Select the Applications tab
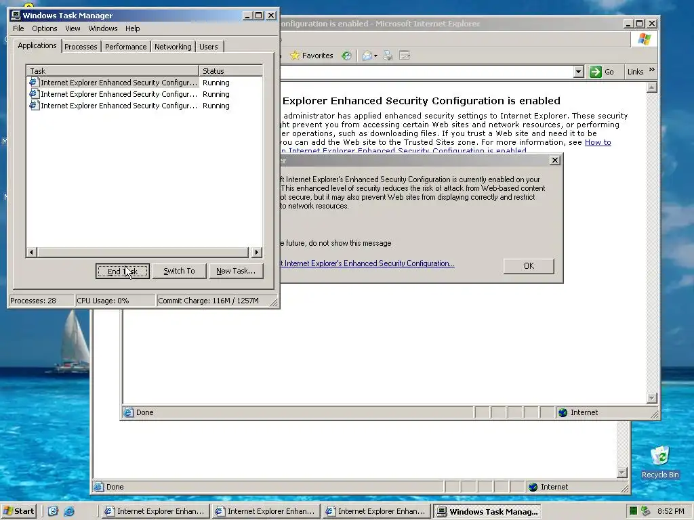 [37, 45]
